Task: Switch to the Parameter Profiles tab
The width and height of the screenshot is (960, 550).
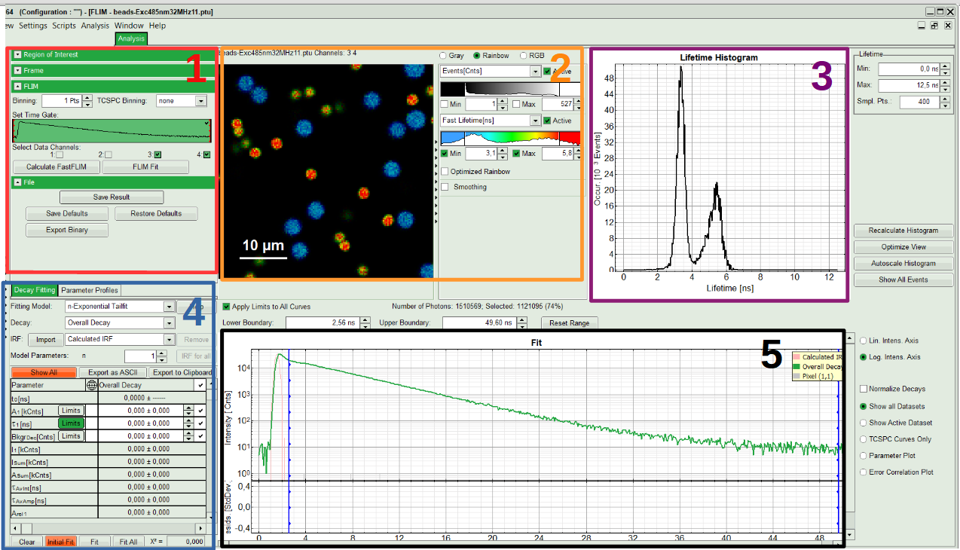Action: click(90, 290)
